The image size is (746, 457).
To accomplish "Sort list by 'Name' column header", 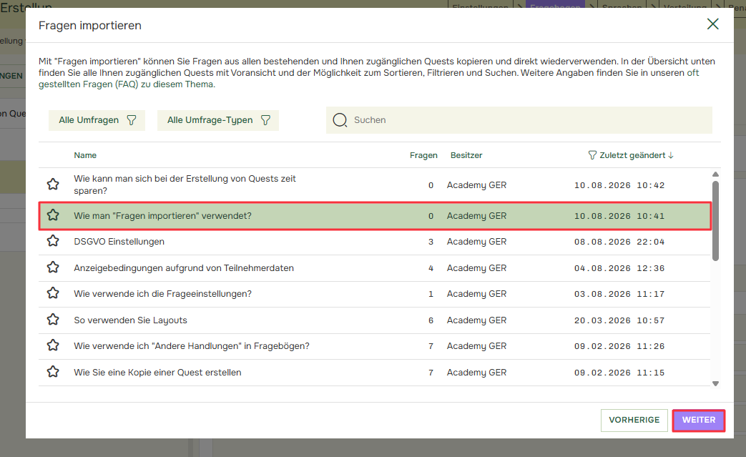I will (85, 155).
